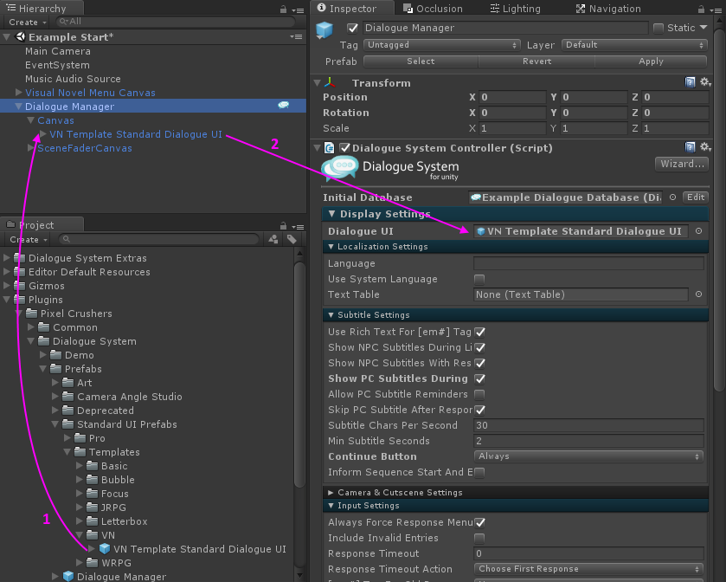Open Project panel options menu

pyautogui.click(x=299, y=227)
